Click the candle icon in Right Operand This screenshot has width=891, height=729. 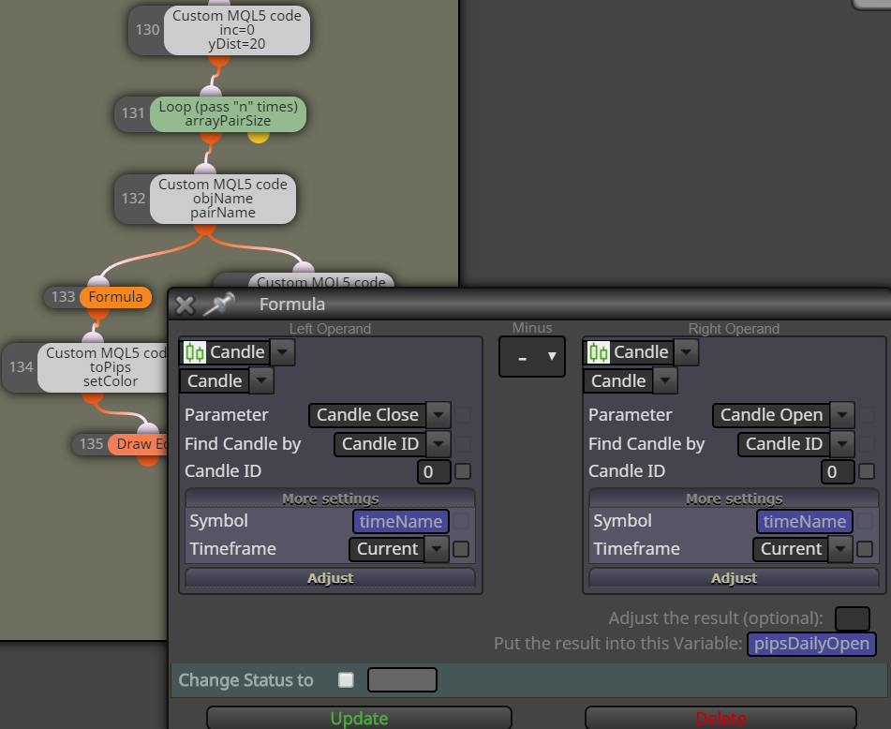point(599,352)
